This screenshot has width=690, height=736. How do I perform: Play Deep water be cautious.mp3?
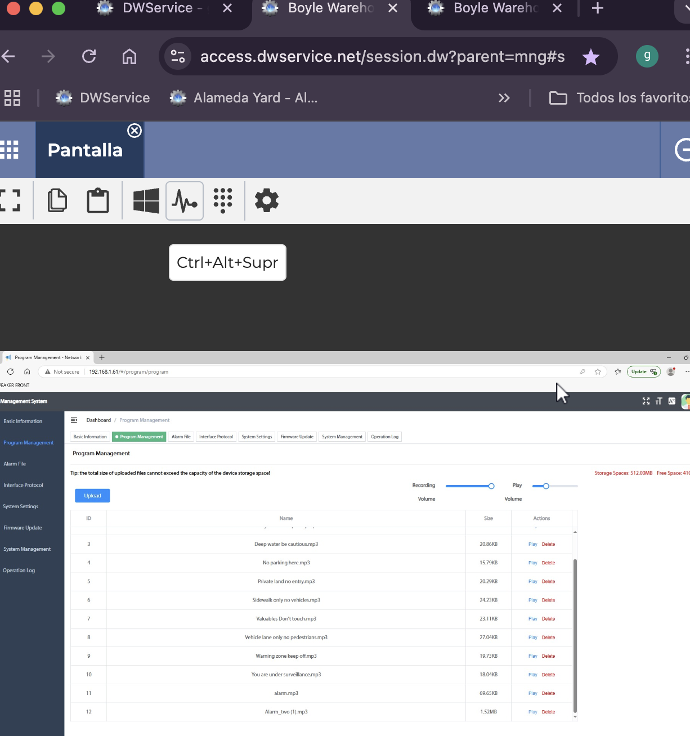[x=533, y=544]
